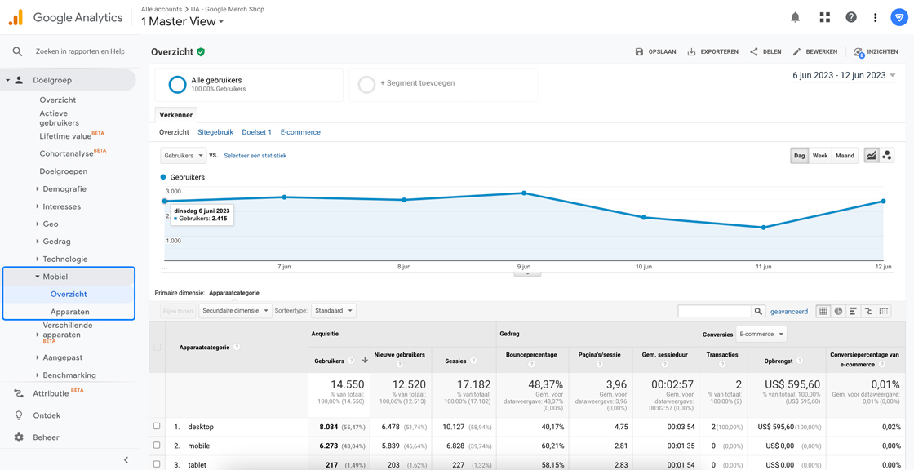This screenshot has height=470, width=914.
Task: Open the E-commerce tab
Action: pyautogui.click(x=300, y=132)
